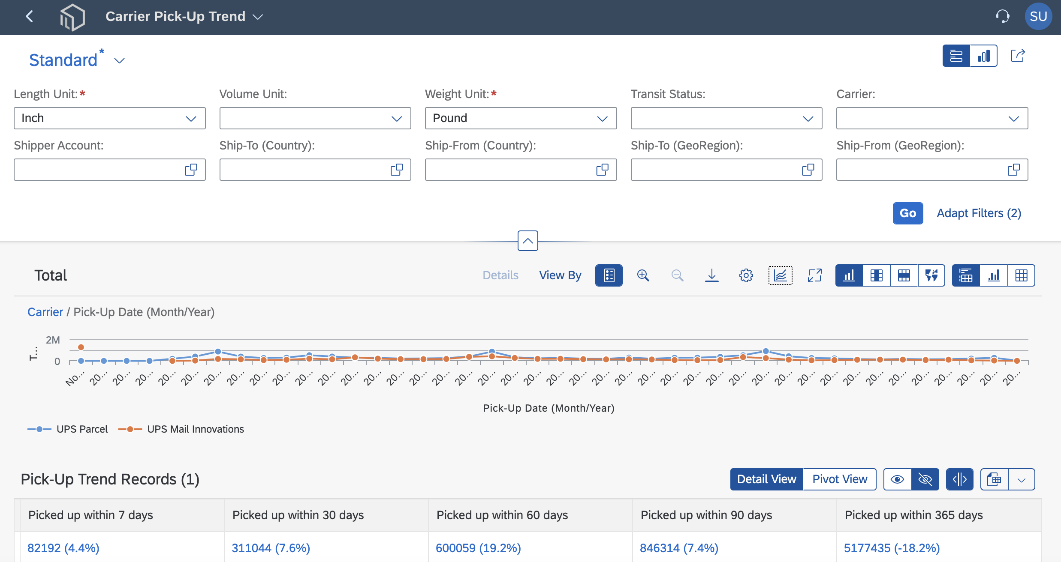
Task: Download the chart with the download icon
Action: (x=711, y=275)
